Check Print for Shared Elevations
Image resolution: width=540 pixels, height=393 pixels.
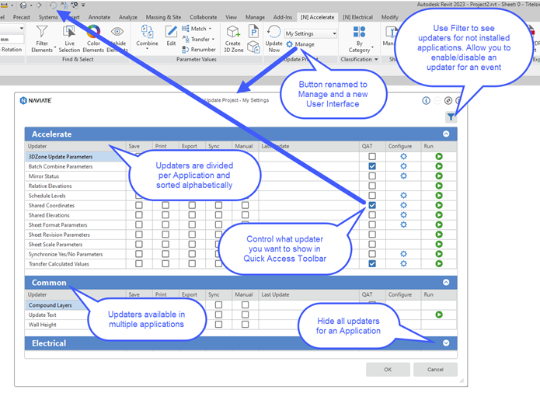(165, 215)
